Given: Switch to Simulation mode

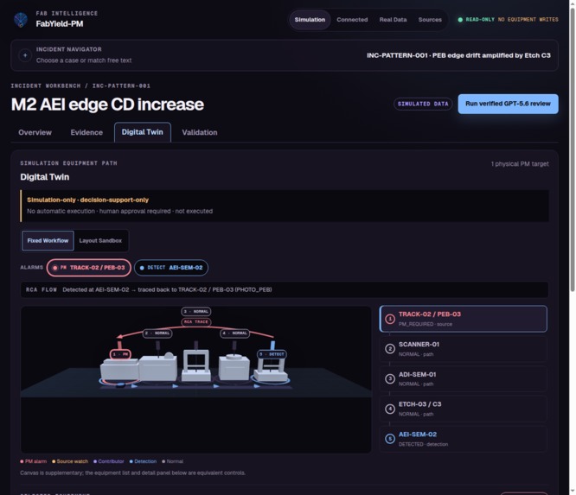Looking at the screenshot, I should [310, 20].
